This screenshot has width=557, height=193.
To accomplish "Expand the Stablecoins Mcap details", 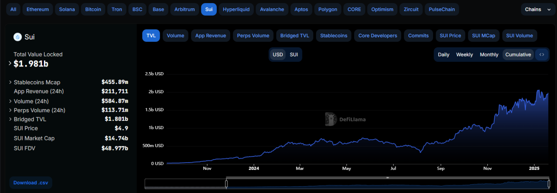I will tap(10, 82).
